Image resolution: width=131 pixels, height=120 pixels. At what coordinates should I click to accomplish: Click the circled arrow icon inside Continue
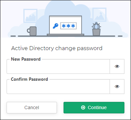[83, 107]
